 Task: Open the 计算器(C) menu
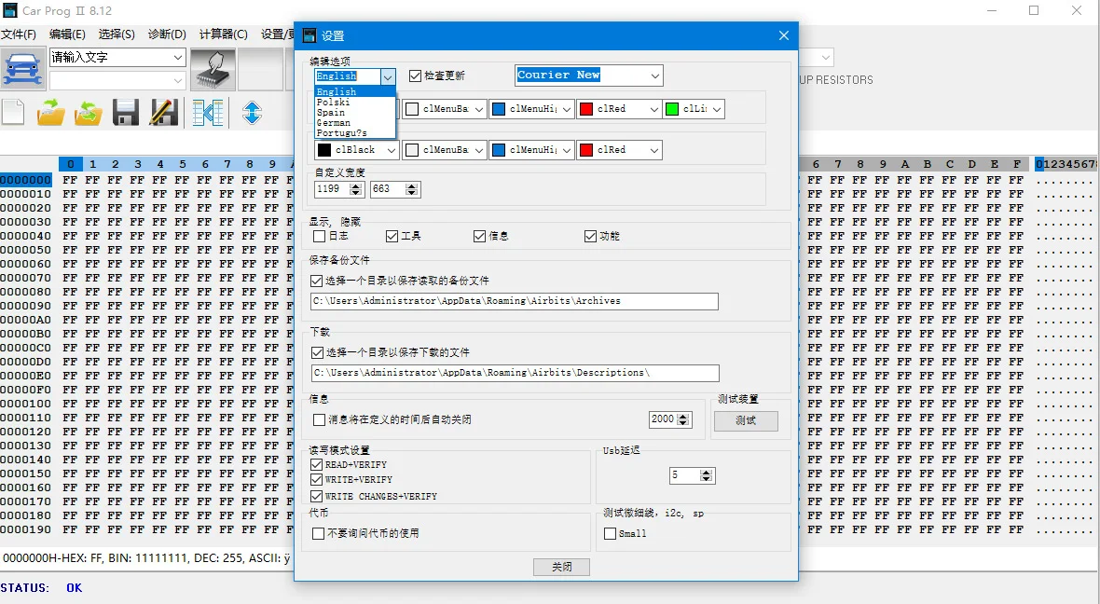[x=222, y=33]
